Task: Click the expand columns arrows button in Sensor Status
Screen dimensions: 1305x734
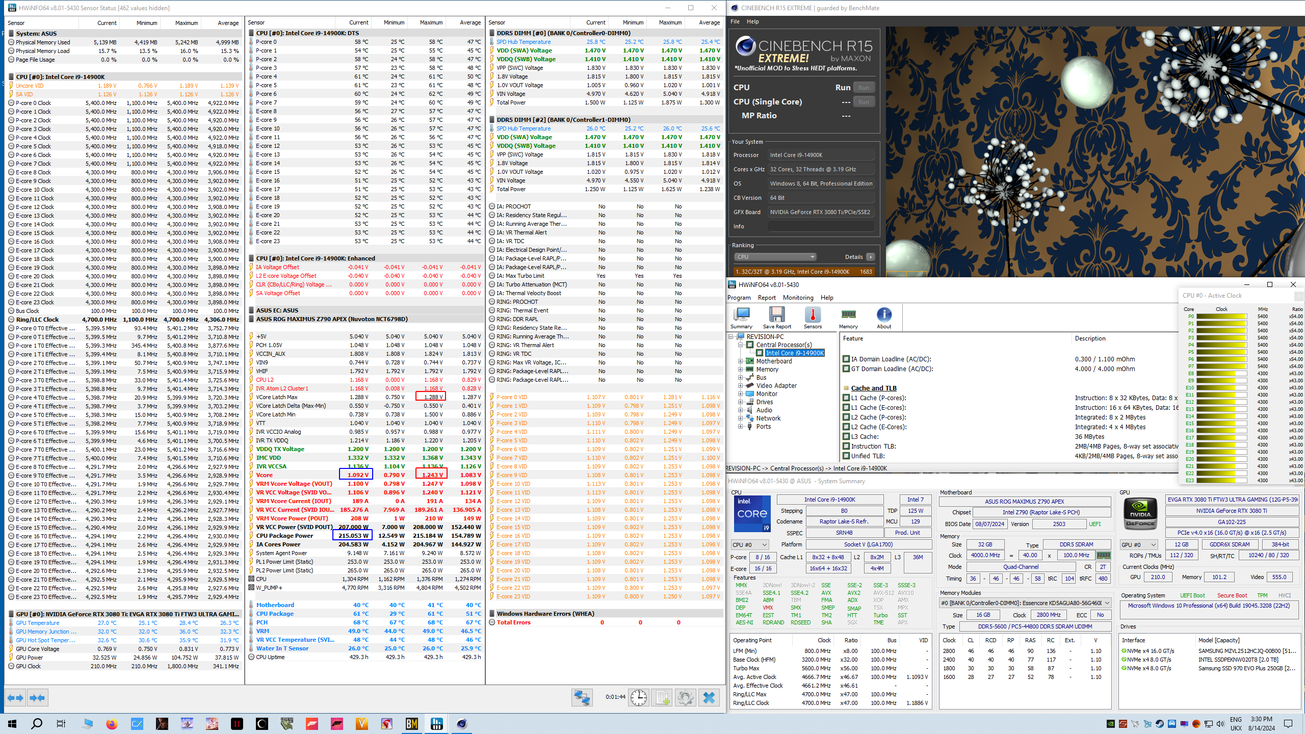Action: [x=16, y=697]
